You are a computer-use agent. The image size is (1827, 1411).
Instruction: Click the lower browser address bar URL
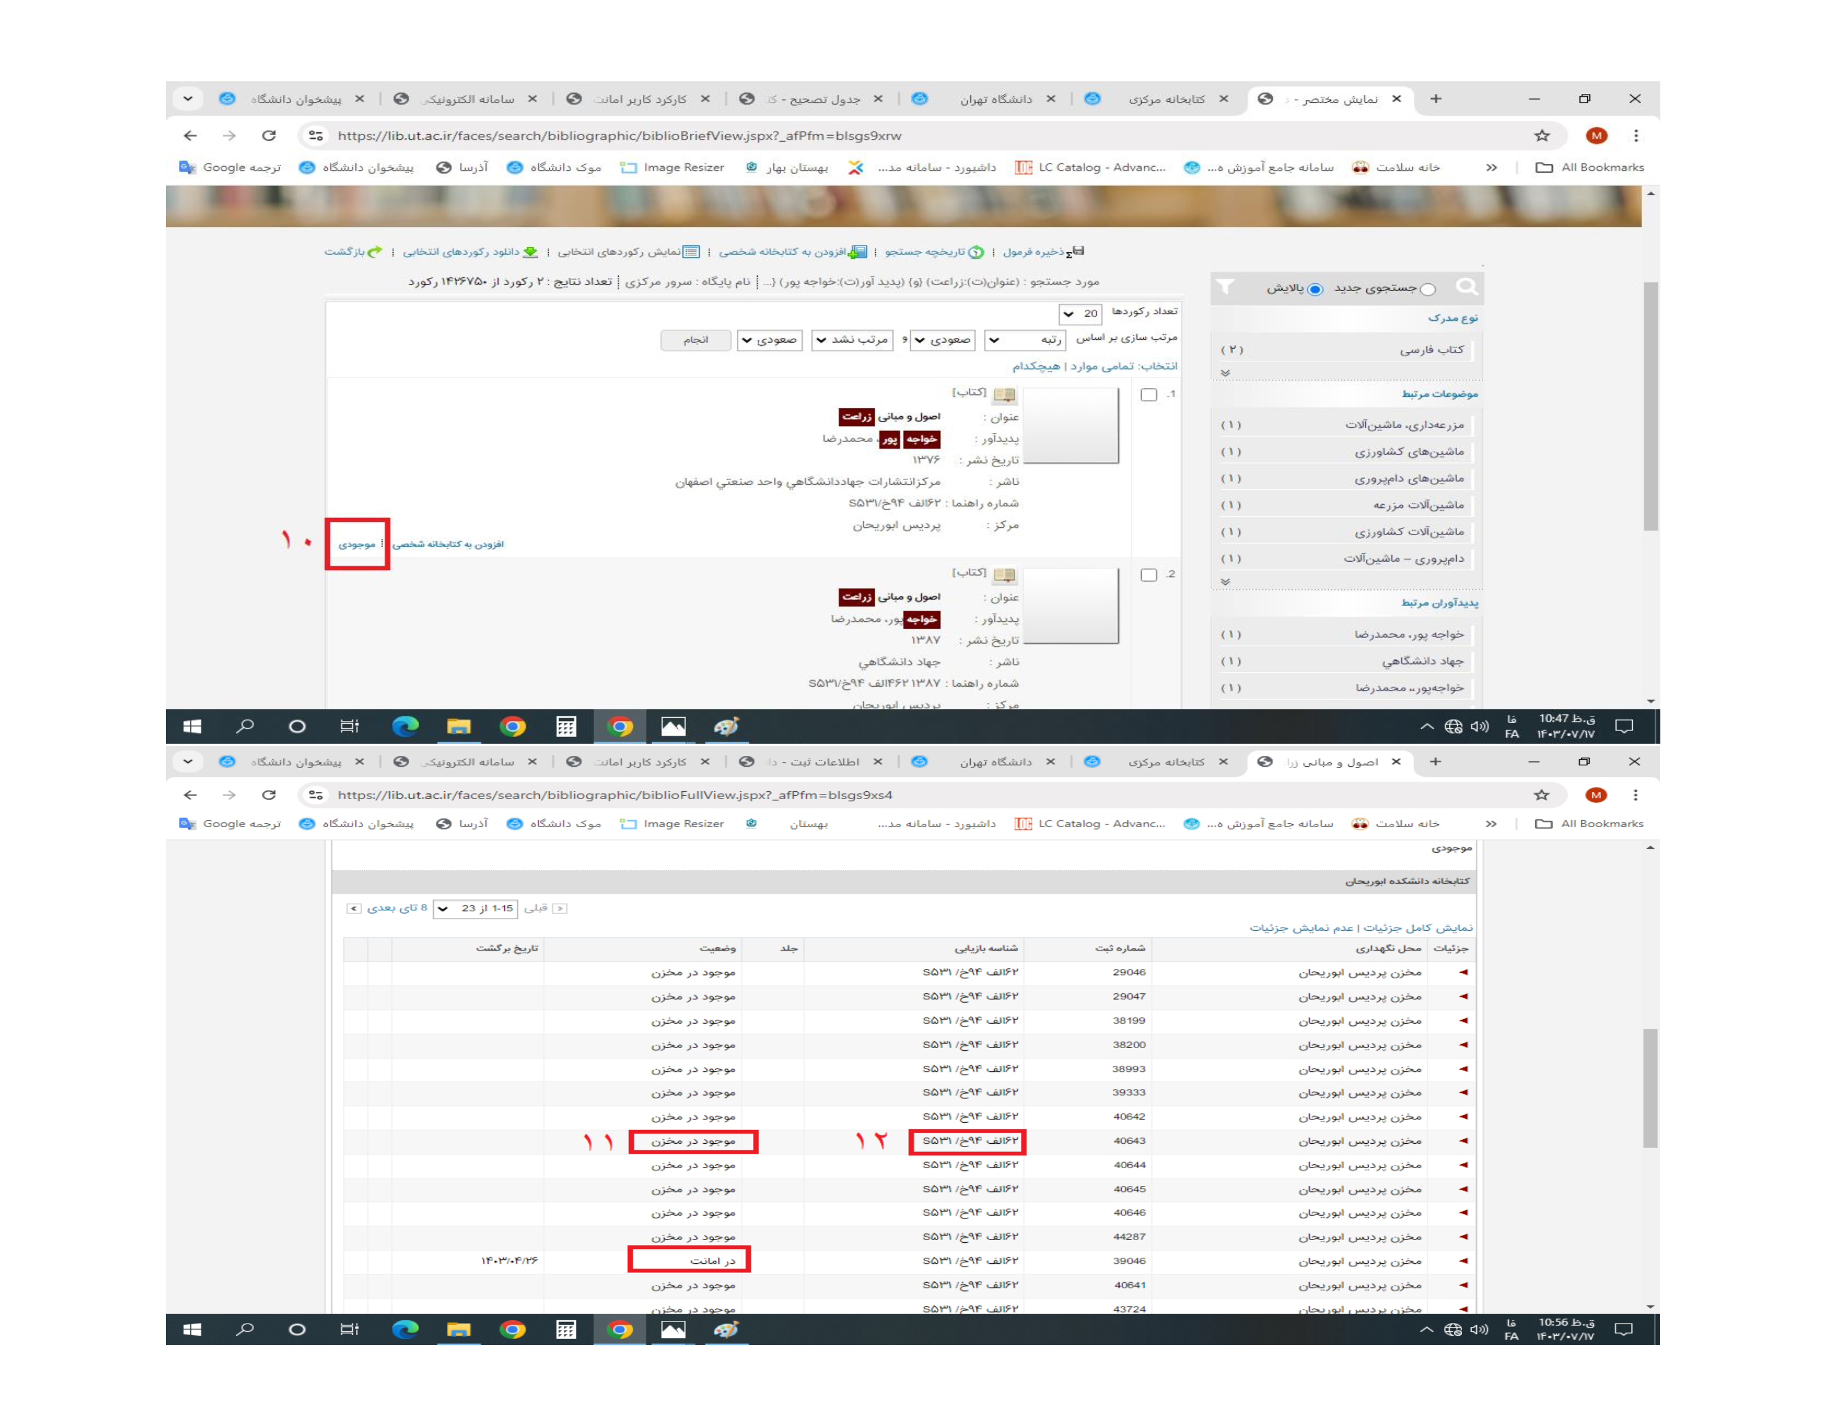click(x=615, y=795)
